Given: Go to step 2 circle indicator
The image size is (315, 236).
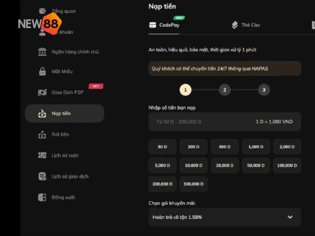Looking at the screenshot, I should pos(224,90).
